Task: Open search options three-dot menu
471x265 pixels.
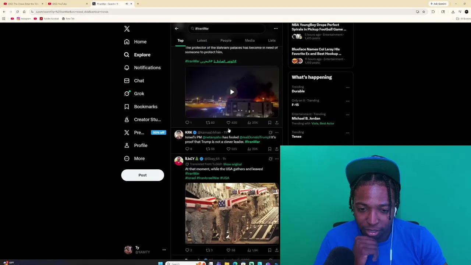Action: (x=276, y=28)
